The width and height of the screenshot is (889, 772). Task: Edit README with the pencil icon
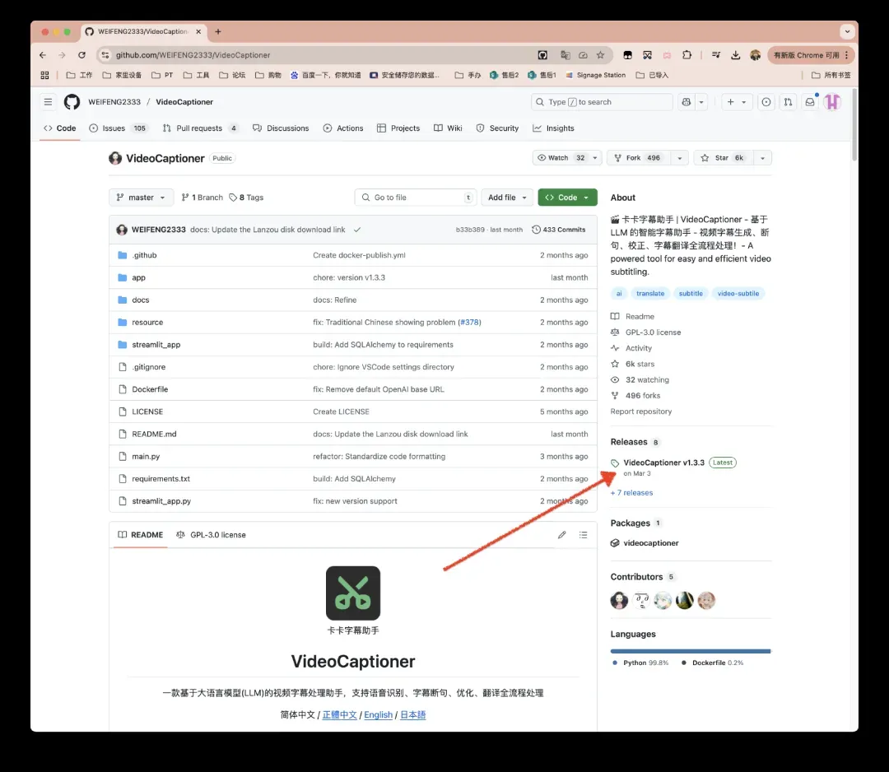tap(561, 535)
